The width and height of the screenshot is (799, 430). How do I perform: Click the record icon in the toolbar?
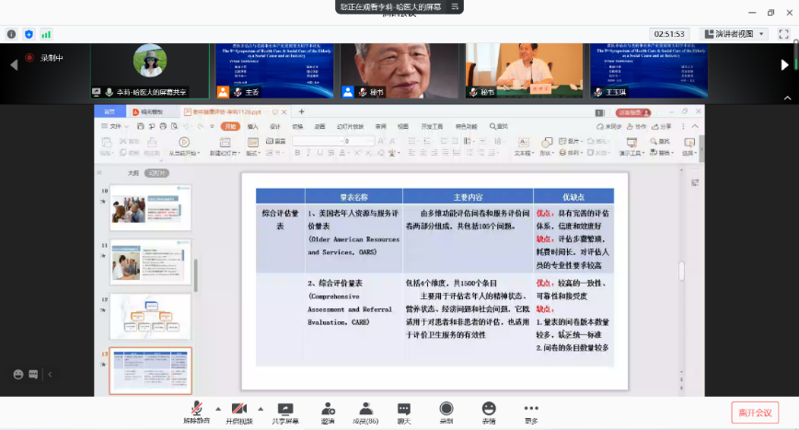click(446, 409)
